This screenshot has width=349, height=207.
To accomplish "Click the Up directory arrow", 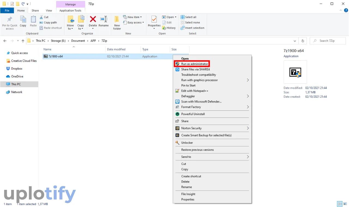I will coord(23,41).
